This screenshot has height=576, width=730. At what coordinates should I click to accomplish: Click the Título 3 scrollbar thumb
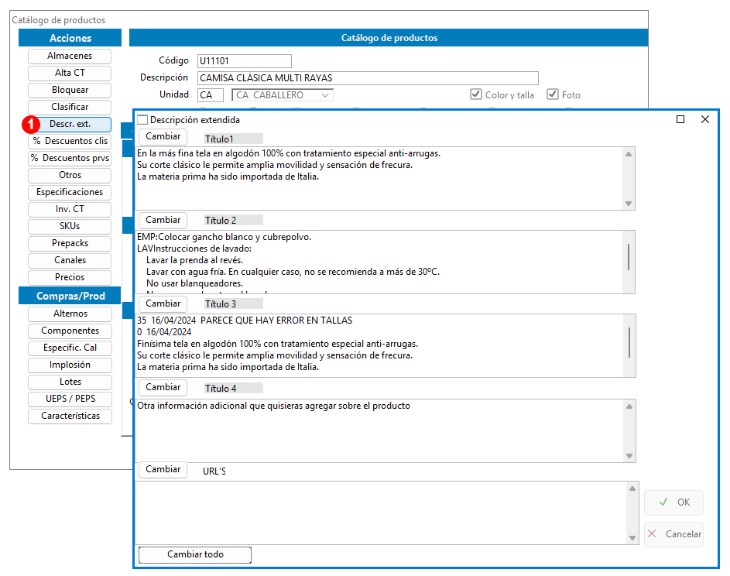click(629, 342)
